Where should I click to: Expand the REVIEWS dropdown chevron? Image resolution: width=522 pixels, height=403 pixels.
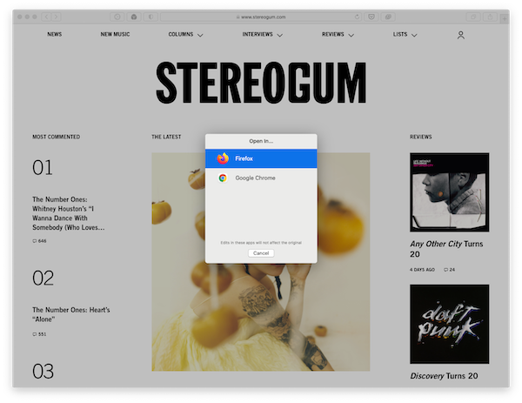coord(351,35)
